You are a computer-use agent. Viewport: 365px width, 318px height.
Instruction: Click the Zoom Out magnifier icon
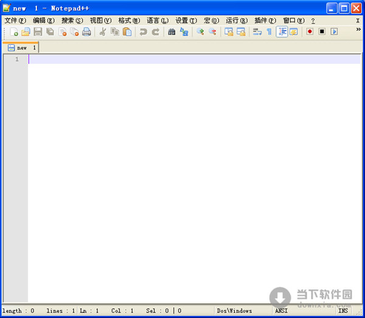click(x=212, y=32)
